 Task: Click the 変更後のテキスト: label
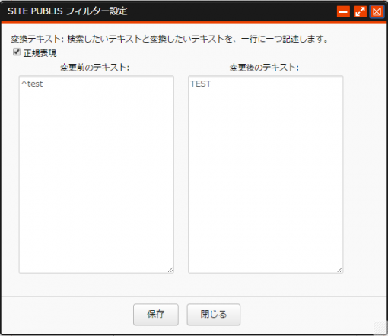coord(264,68)
